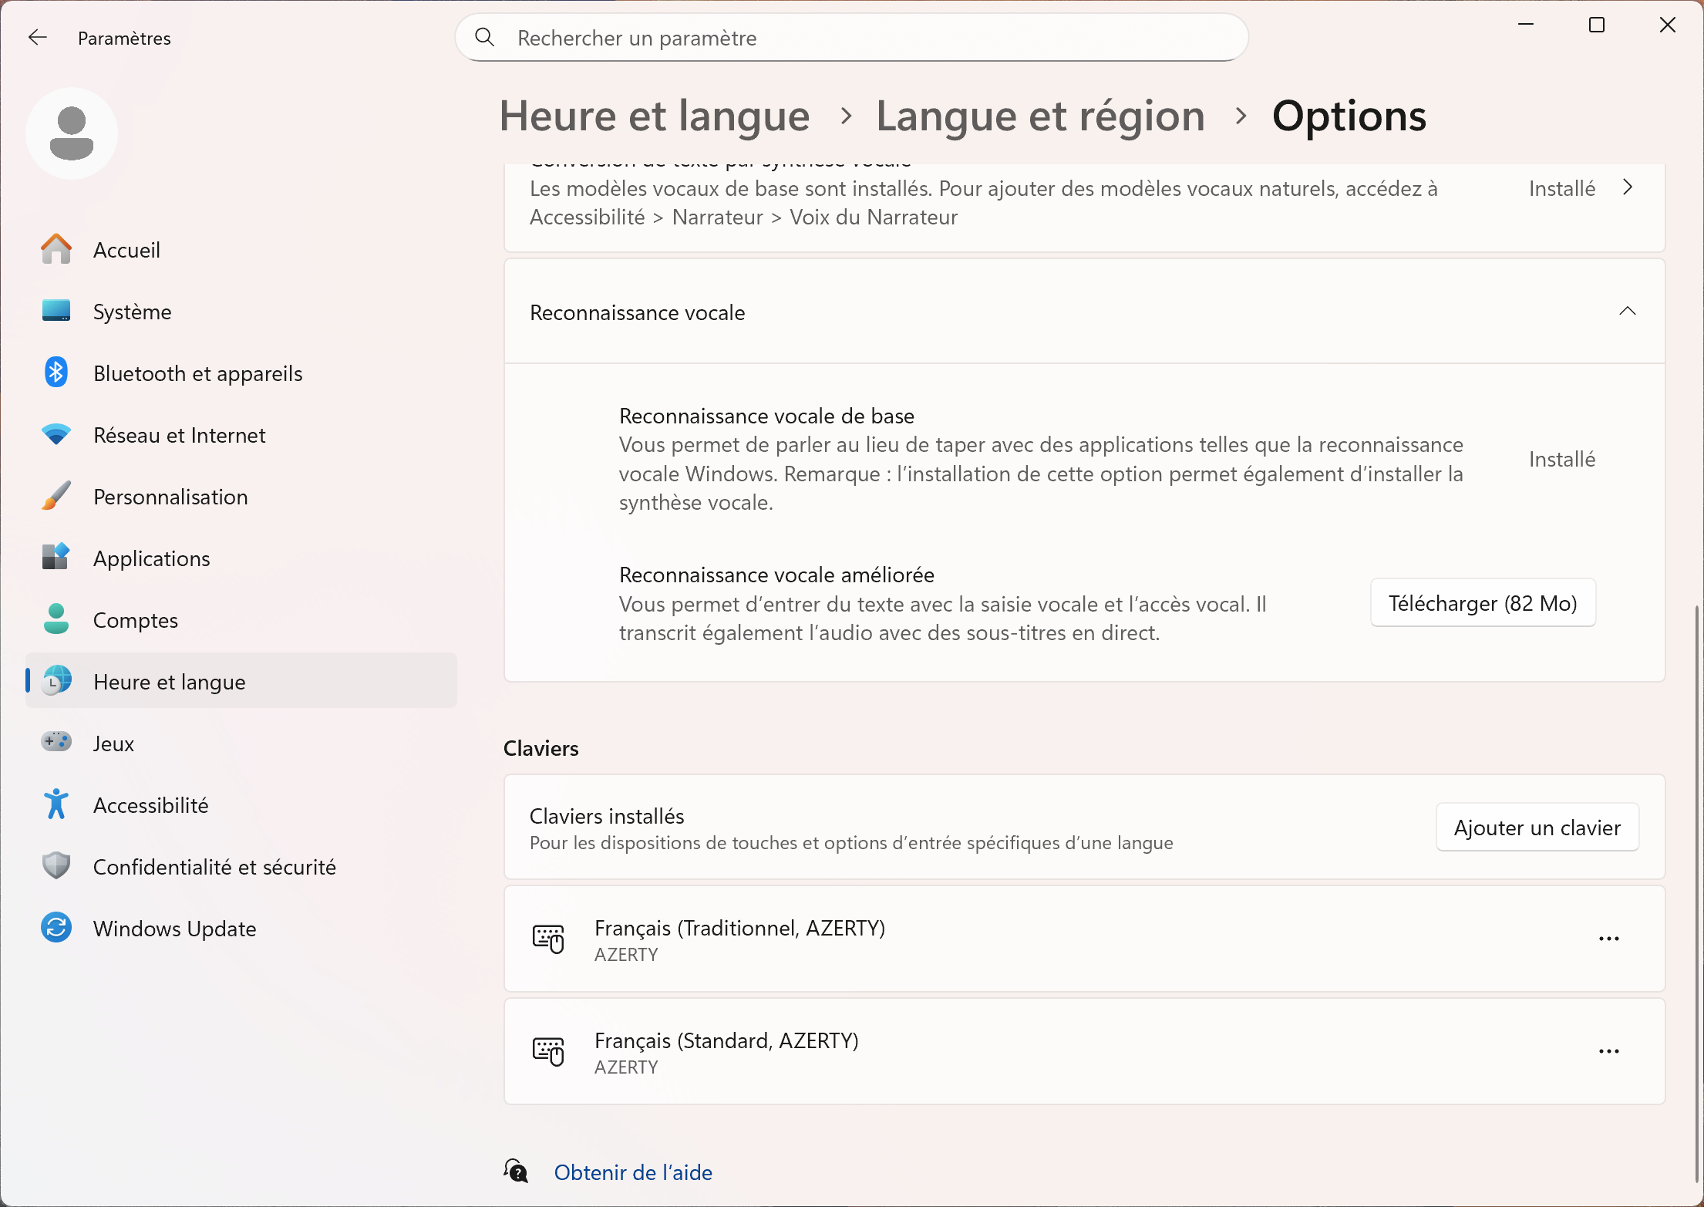
Task: Open the Obtenir de l'aide link
Action: [633, 1172]
